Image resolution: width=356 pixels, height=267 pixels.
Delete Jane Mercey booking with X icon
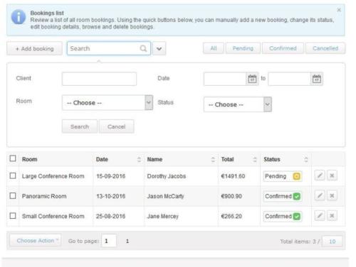pos(332,216)
